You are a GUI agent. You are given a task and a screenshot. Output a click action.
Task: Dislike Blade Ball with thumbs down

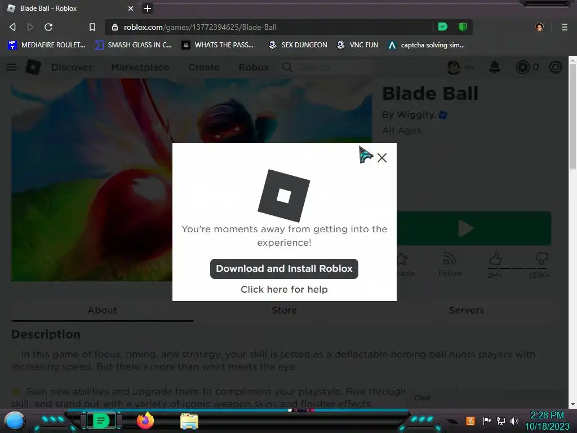click(x=542, y=258)
